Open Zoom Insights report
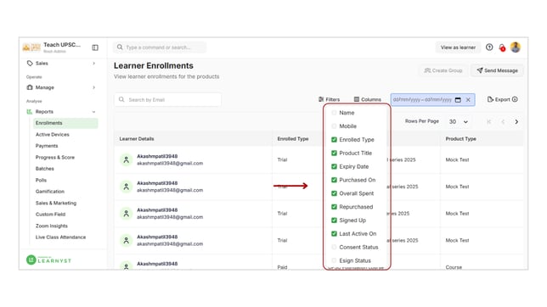The image size is (547, 307). point(52,226)
